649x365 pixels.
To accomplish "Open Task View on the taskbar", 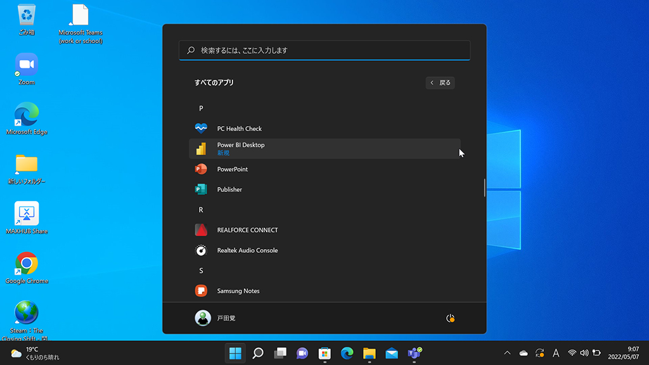I will (280, 353).
